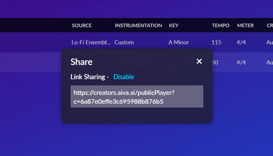
Task: Select the 115 tempo value
Action: click(x=216, y=42)
